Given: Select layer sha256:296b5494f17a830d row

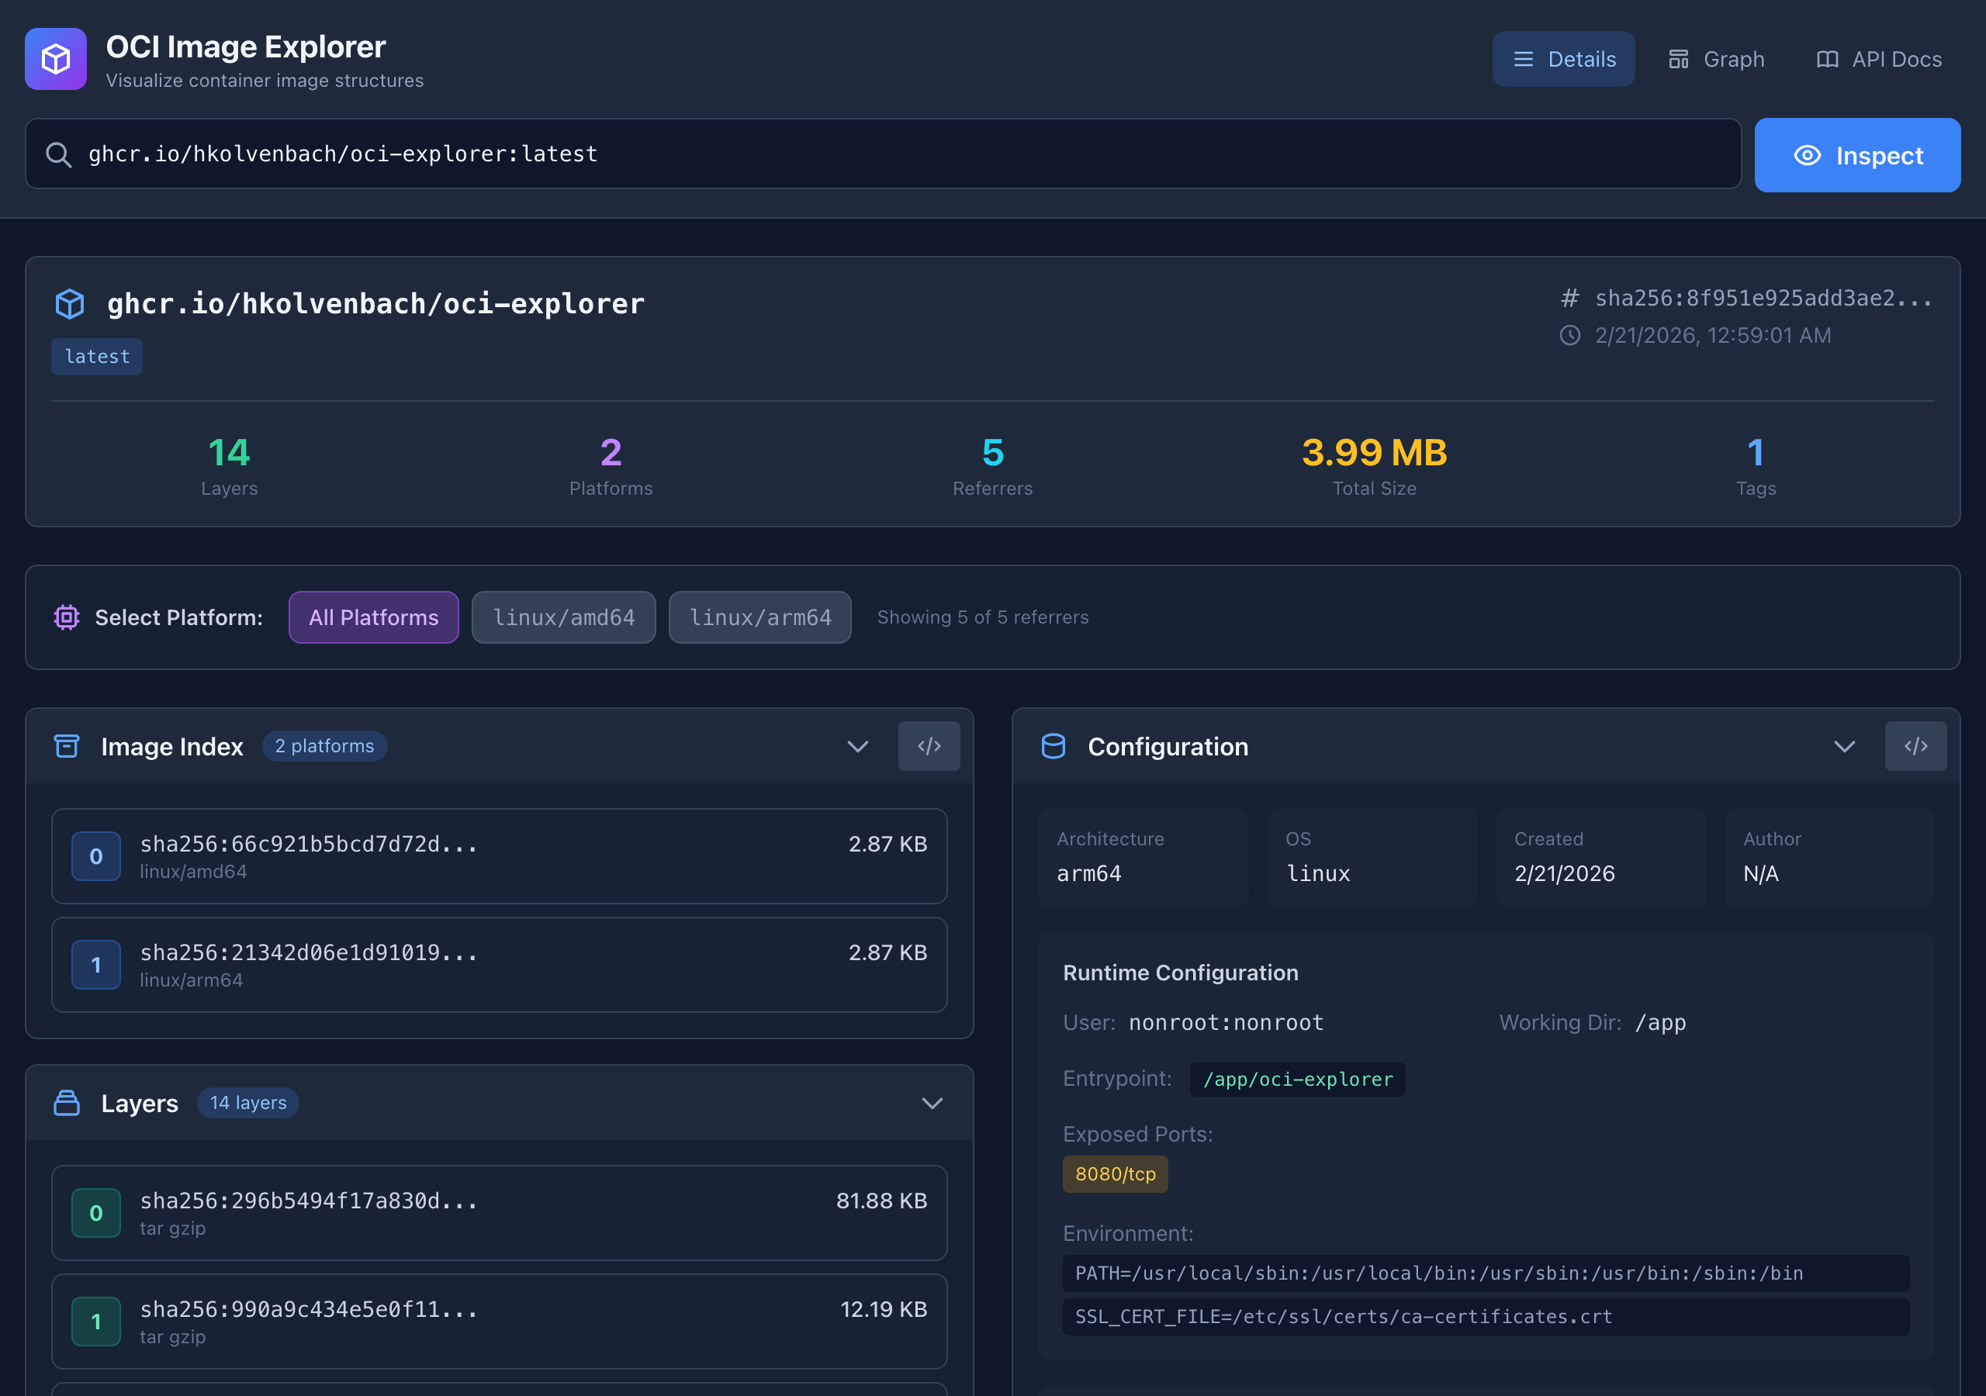Looking at the screenshot, I should point(499,1213).
